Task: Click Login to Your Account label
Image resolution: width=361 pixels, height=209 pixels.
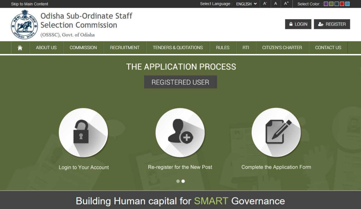Action: [x=84, y=167]
